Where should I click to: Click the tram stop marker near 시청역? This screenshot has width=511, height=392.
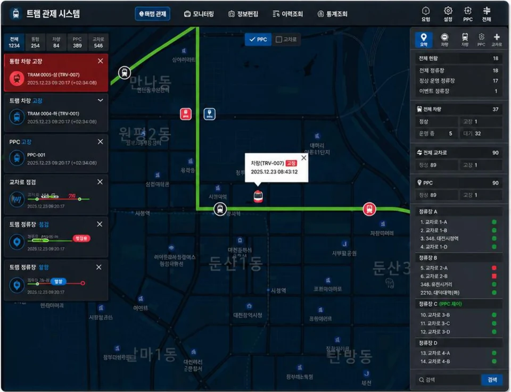[x=220, y=209]
